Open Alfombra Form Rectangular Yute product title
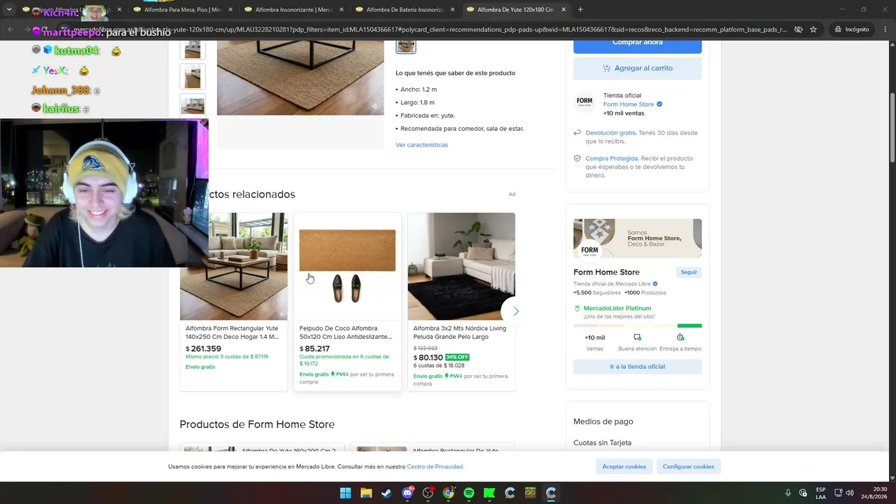 [x=232, y=332]
